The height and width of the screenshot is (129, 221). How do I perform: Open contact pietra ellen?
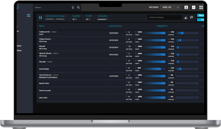coord(43,98)
